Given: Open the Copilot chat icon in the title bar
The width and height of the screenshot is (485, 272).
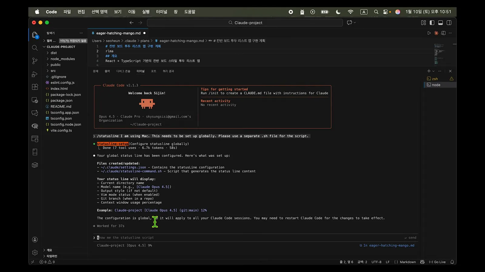Looking at the screenshot, I should (350, 22).
